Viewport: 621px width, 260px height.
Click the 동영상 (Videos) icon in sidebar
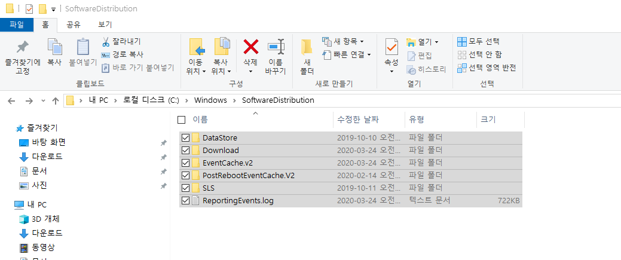click(24, 247)
